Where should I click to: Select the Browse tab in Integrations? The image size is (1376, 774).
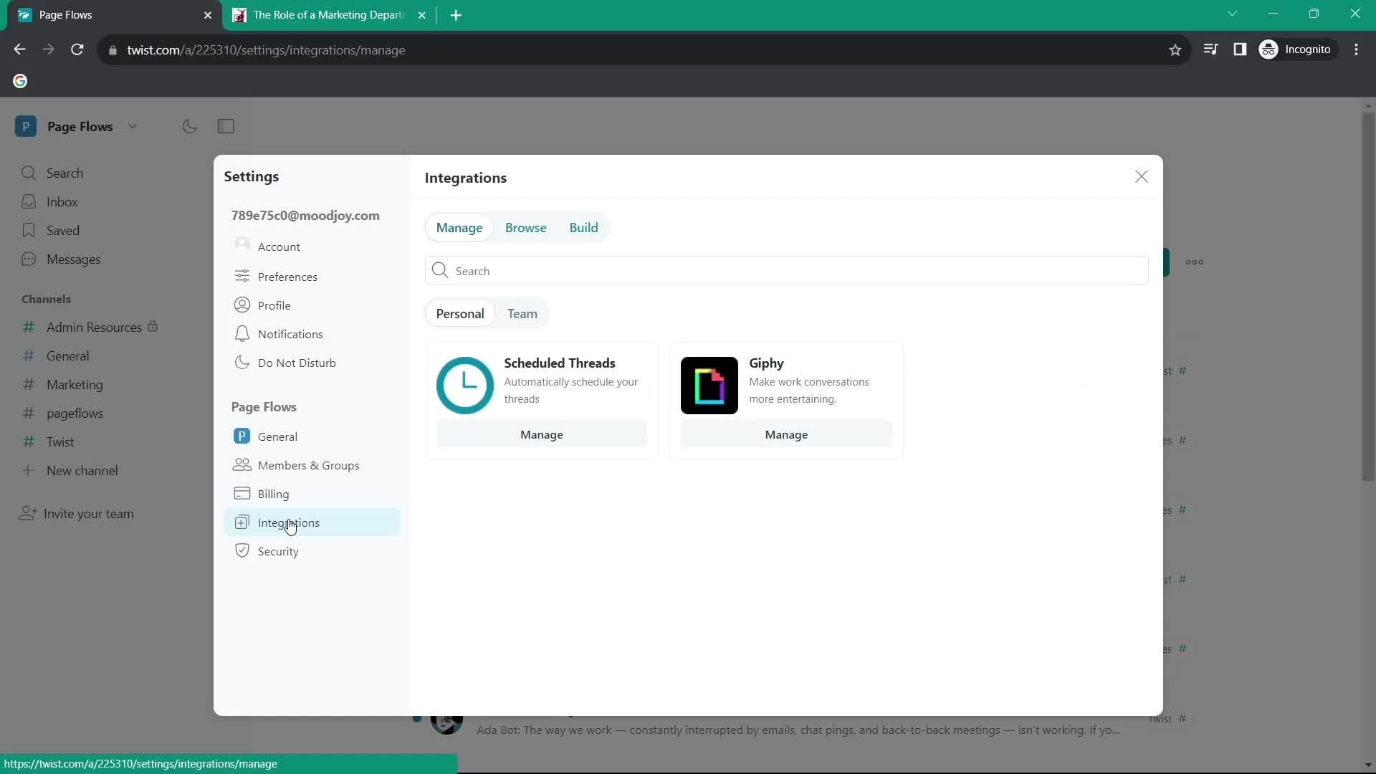point(527,226)
